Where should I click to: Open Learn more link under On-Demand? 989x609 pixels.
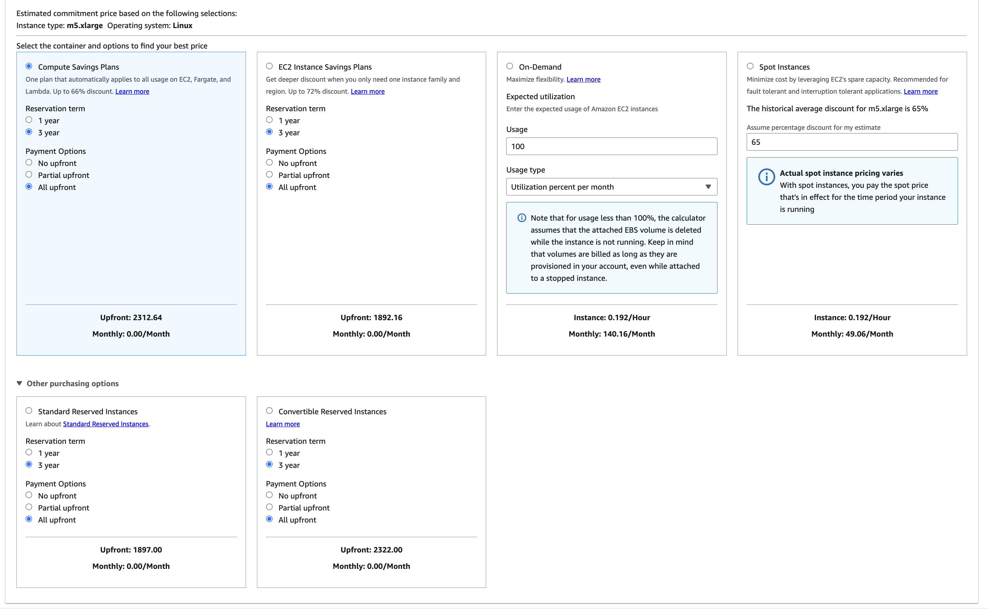(x=584, y=79)
